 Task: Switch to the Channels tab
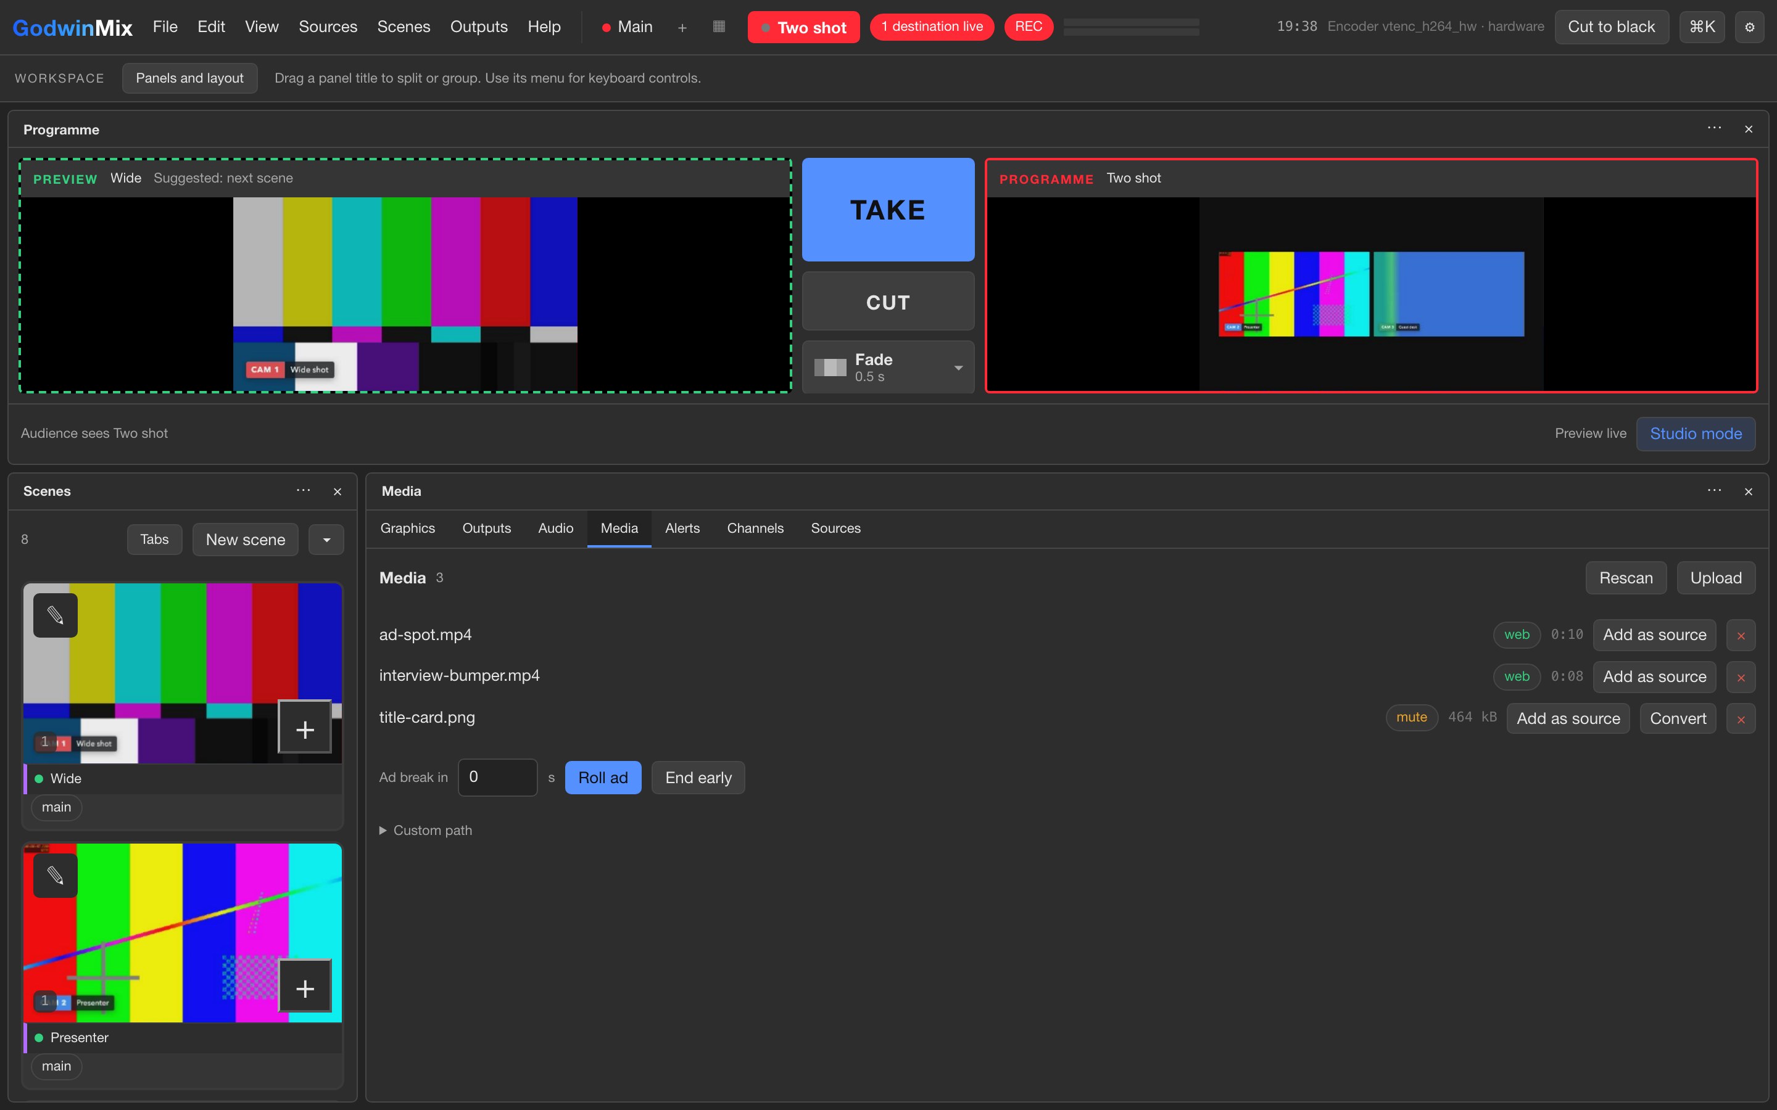tap(755, 528)
